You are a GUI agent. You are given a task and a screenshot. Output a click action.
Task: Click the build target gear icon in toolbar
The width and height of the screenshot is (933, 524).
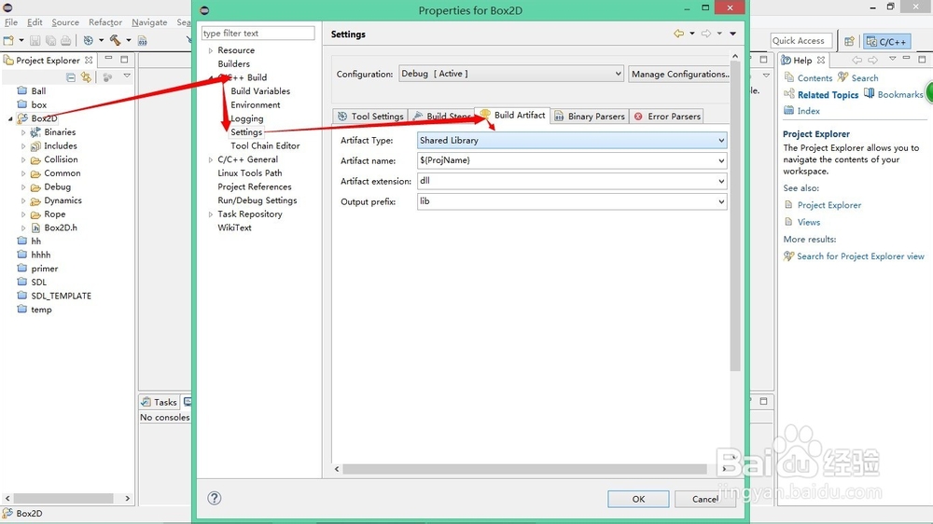tap(88, 40)
